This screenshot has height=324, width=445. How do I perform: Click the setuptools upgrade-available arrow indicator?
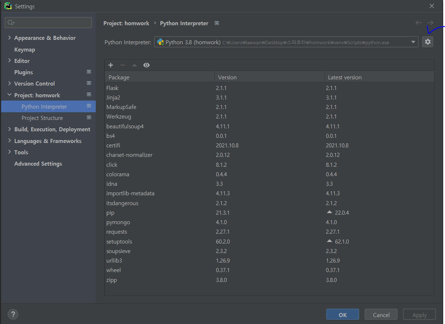[330, 241]
